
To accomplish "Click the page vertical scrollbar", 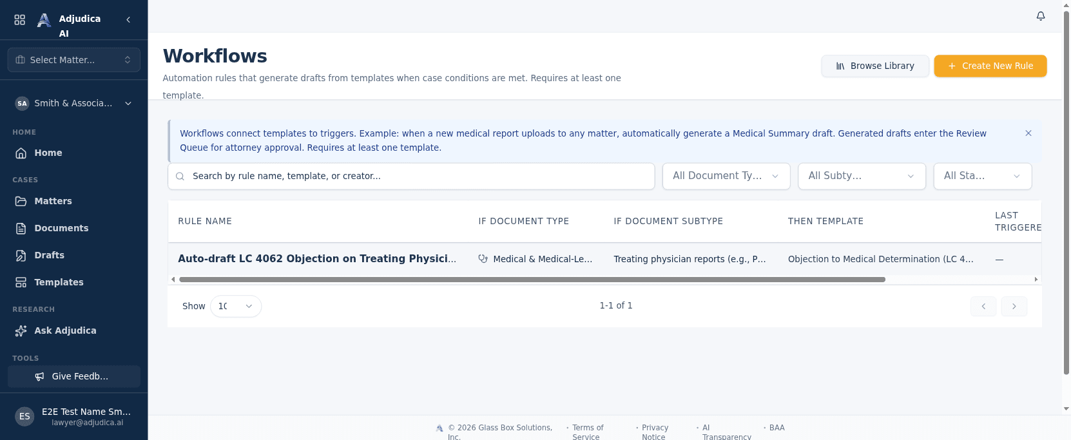I will (1066, 192).
